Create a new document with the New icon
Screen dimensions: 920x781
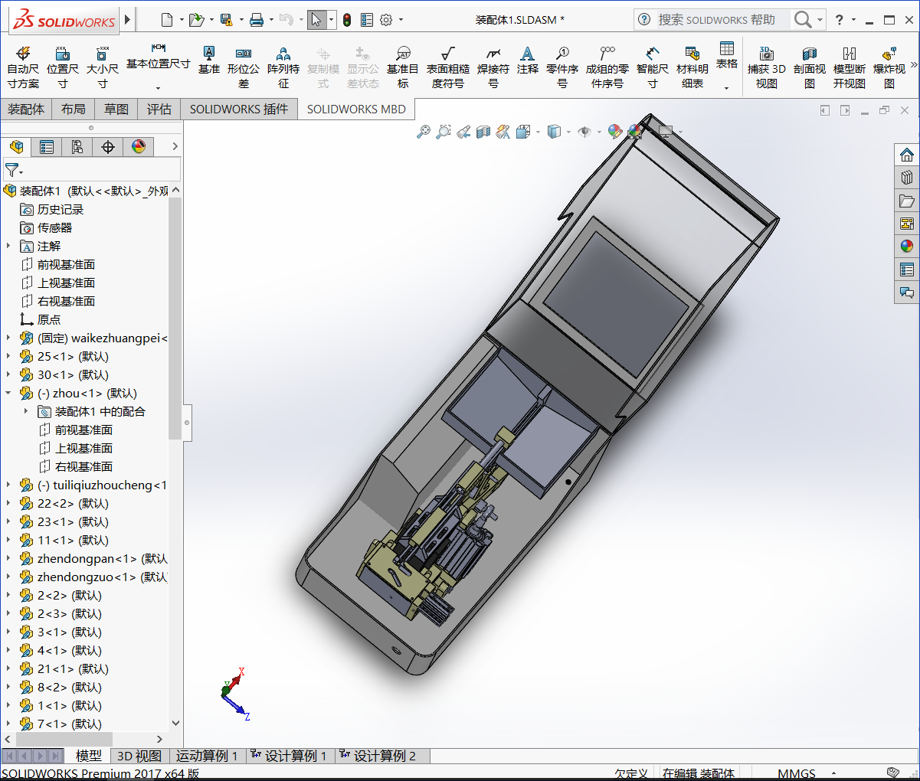pos(167,20)
